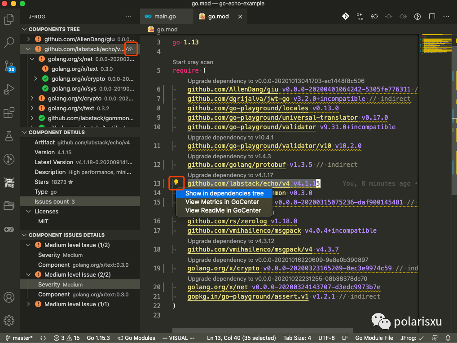Click the horizontal editor scrollbar
Viewport: 457px width, 343px height.
click(262, 330)
